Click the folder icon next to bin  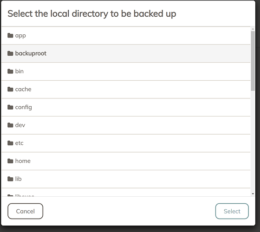(x=10, y=71)
